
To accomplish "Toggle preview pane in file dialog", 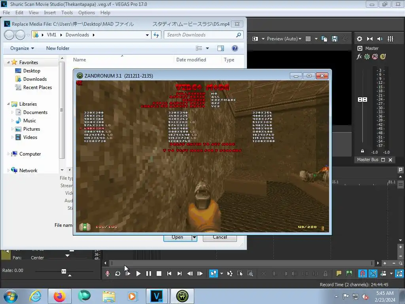I will tap(221, 48).
